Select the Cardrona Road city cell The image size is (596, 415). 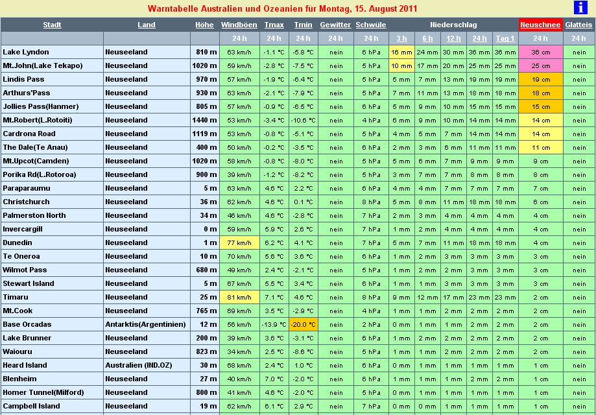point(52,134)
